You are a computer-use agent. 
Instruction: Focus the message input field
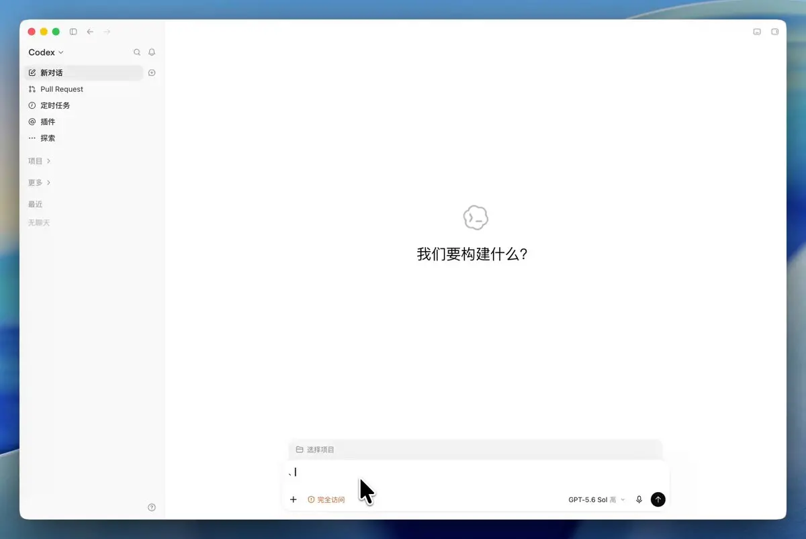pos(476,473)
